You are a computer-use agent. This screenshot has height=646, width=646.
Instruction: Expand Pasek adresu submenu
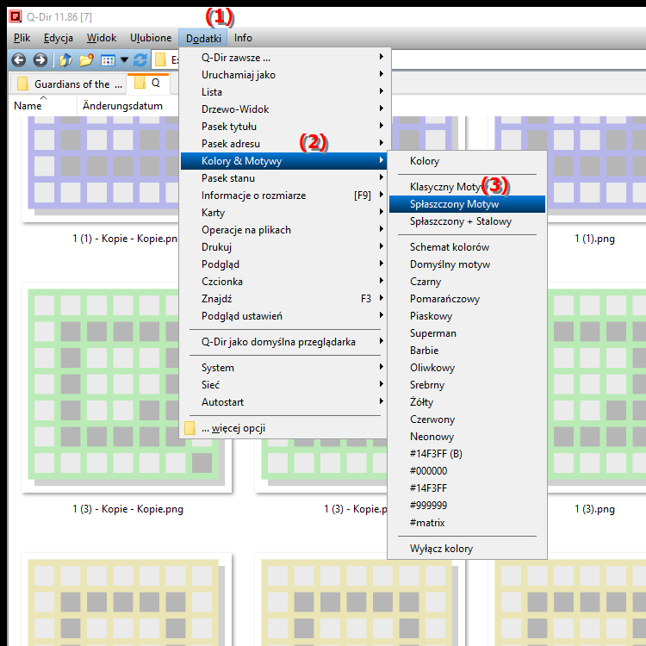tap(283, 144)
